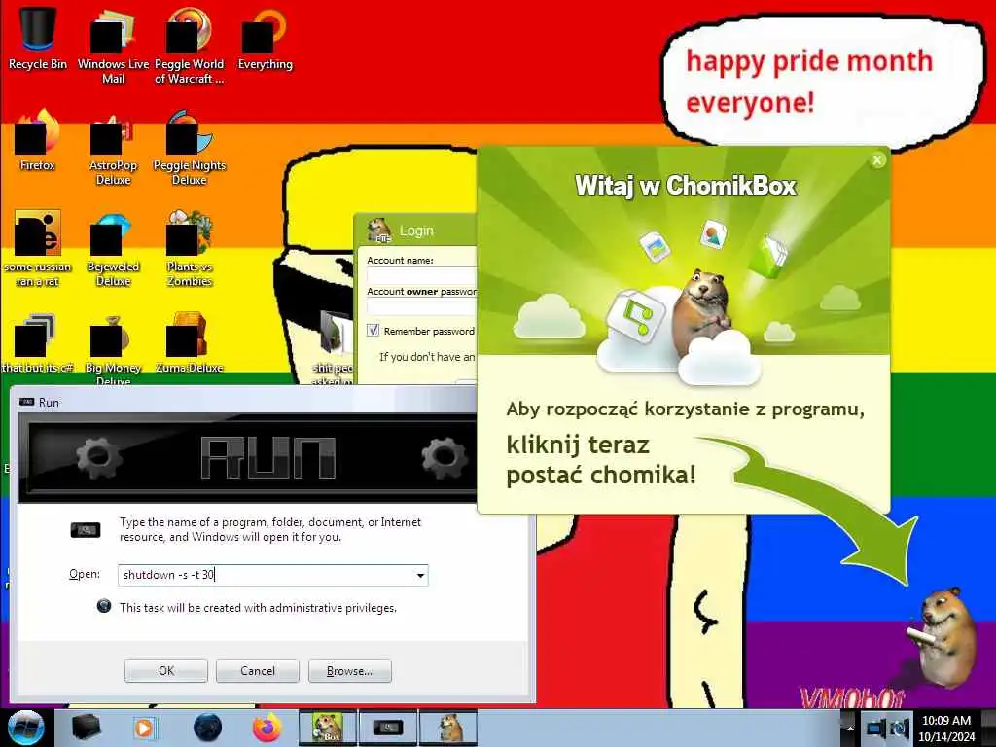
Task: Click the Run dialog title bar
Action: (244, 402)
